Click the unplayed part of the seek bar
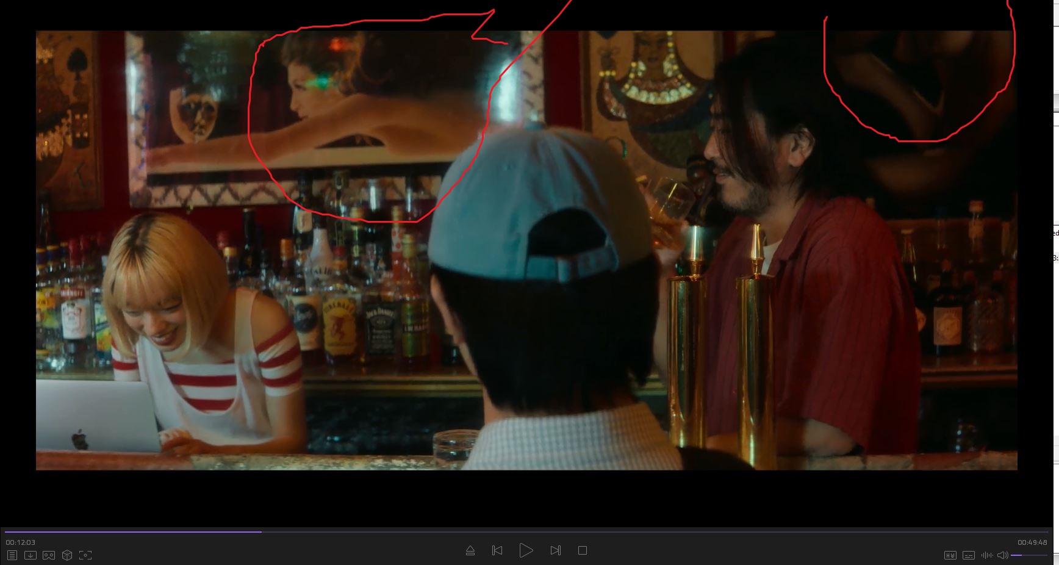This screenshot has width=1059, height=565. (x=610, y=532)
